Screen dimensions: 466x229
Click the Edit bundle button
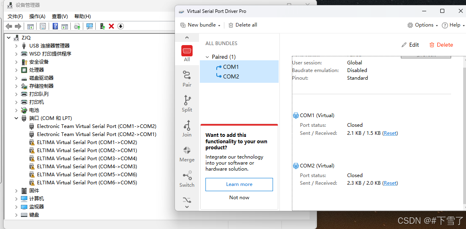pyautogui.click(x=410, y=45)
